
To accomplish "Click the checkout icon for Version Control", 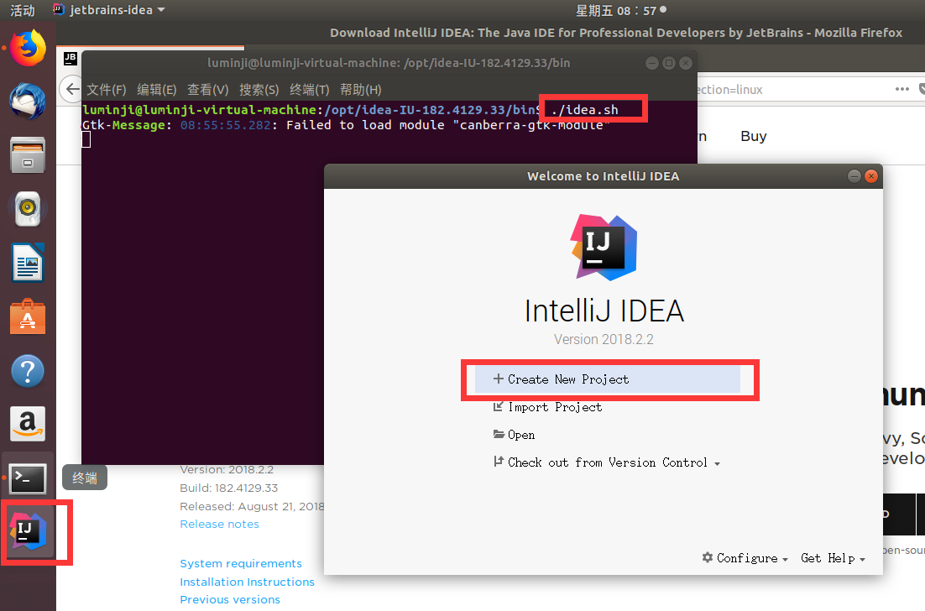I will pyautogui.click(x=499, y=462).
